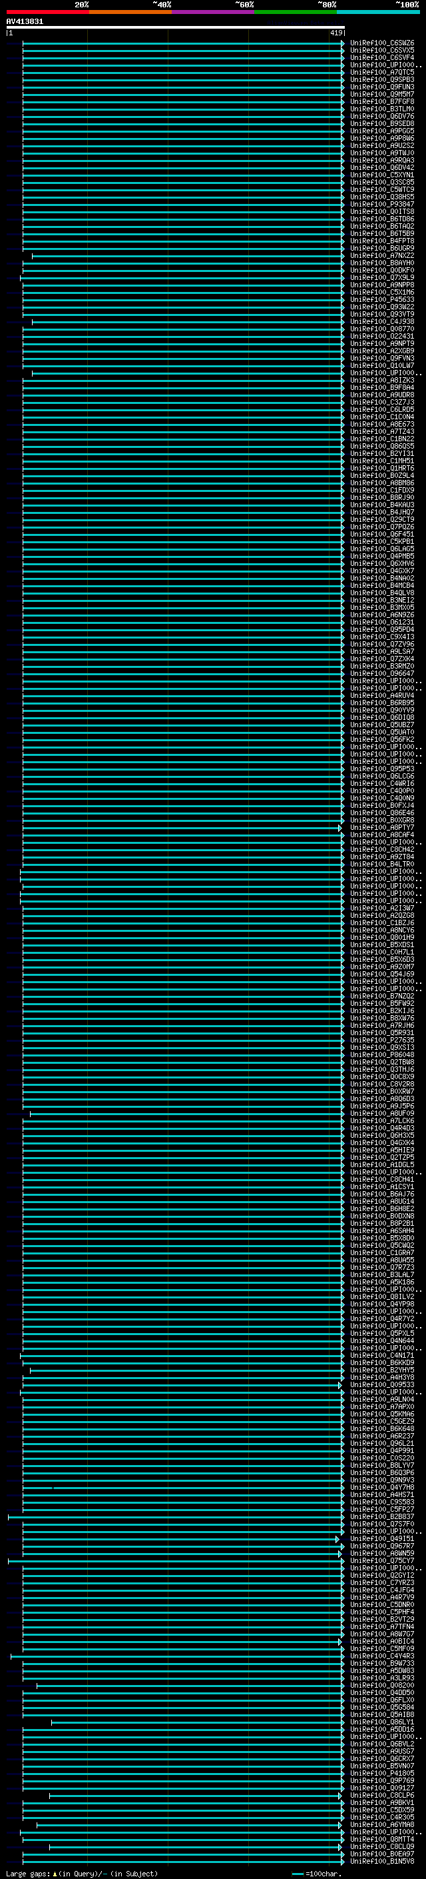Image resolution: width=426 pixels, height=1879 pixels.
Task: Select the AV413831 query label
Action: (x=25, y=22)
